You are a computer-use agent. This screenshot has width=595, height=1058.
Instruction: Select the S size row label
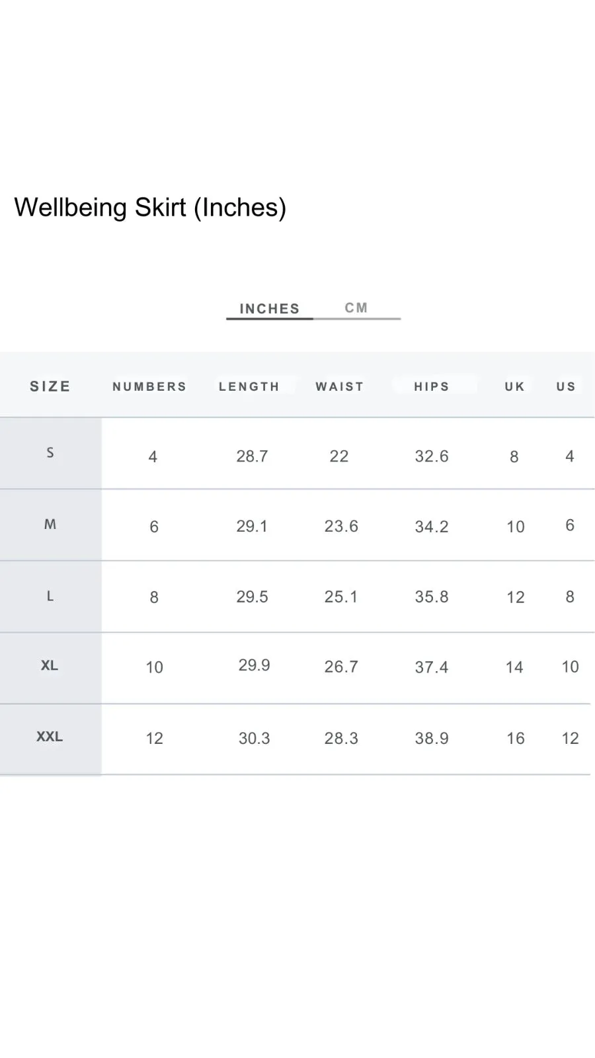pos(50,453)
